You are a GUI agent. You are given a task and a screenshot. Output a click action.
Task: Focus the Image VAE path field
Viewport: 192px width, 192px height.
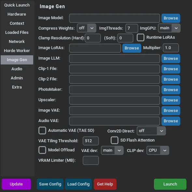pos(115,111)
